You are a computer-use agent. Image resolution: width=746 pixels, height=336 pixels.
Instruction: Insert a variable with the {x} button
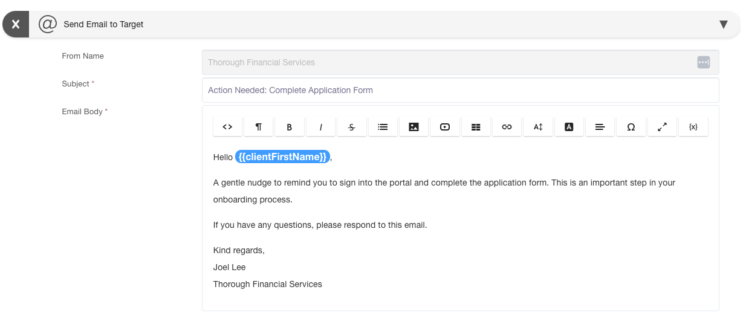[693, 127]
